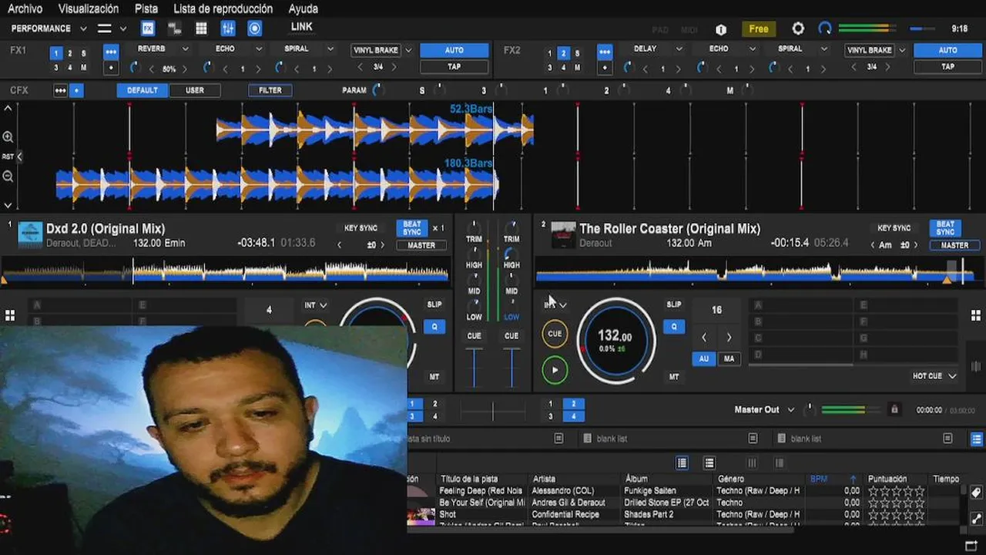The image size is (986, 555).
Task: Open FX1 VINYL BRAKE release FX dropdown
Action: (409, 50)
